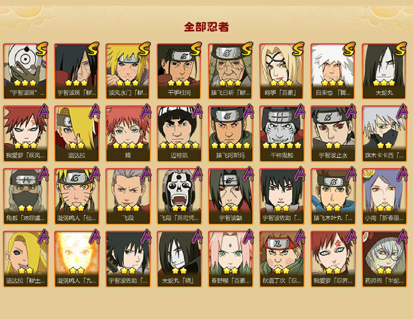The width and height of the screenshot is (413, 319).
Task: Open the 宇智波止水 card
Action: pyautogui.click(x=333, y=134)
